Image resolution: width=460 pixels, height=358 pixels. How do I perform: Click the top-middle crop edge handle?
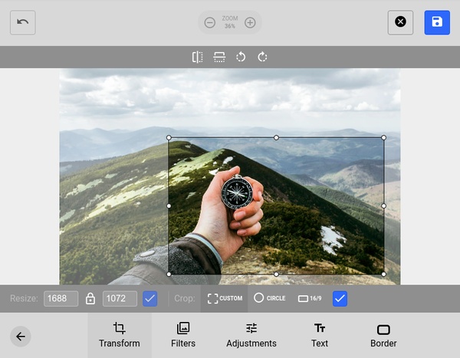[x=276, y=138]
